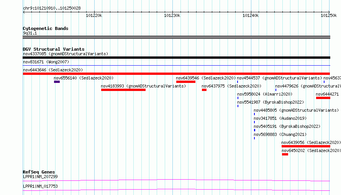The height and width of the screenshot is (195, 341).
Task: Click the purple nsv6556140 variant block
Action: tap(57, 82)
